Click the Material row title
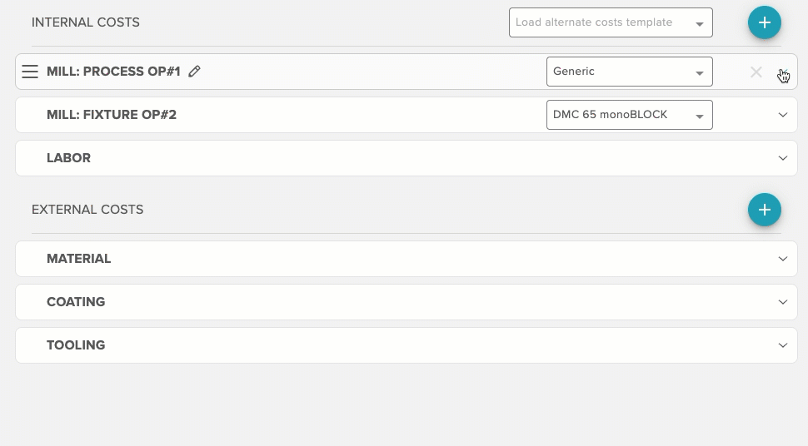Viewport: 808px width, 446px height. [x=78, y=259]
